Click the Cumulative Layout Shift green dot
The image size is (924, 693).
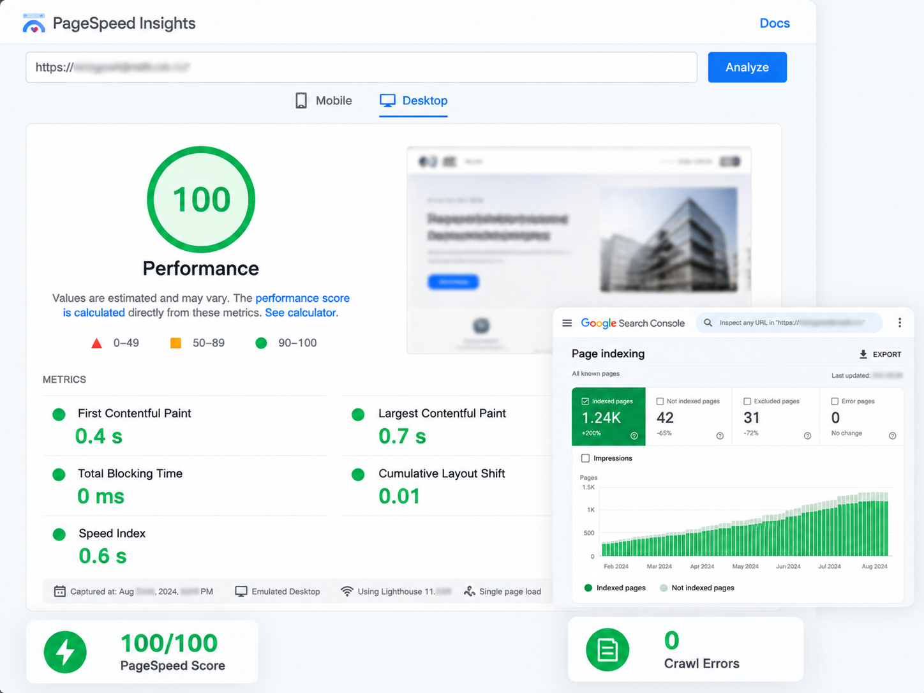click(358, 475)
